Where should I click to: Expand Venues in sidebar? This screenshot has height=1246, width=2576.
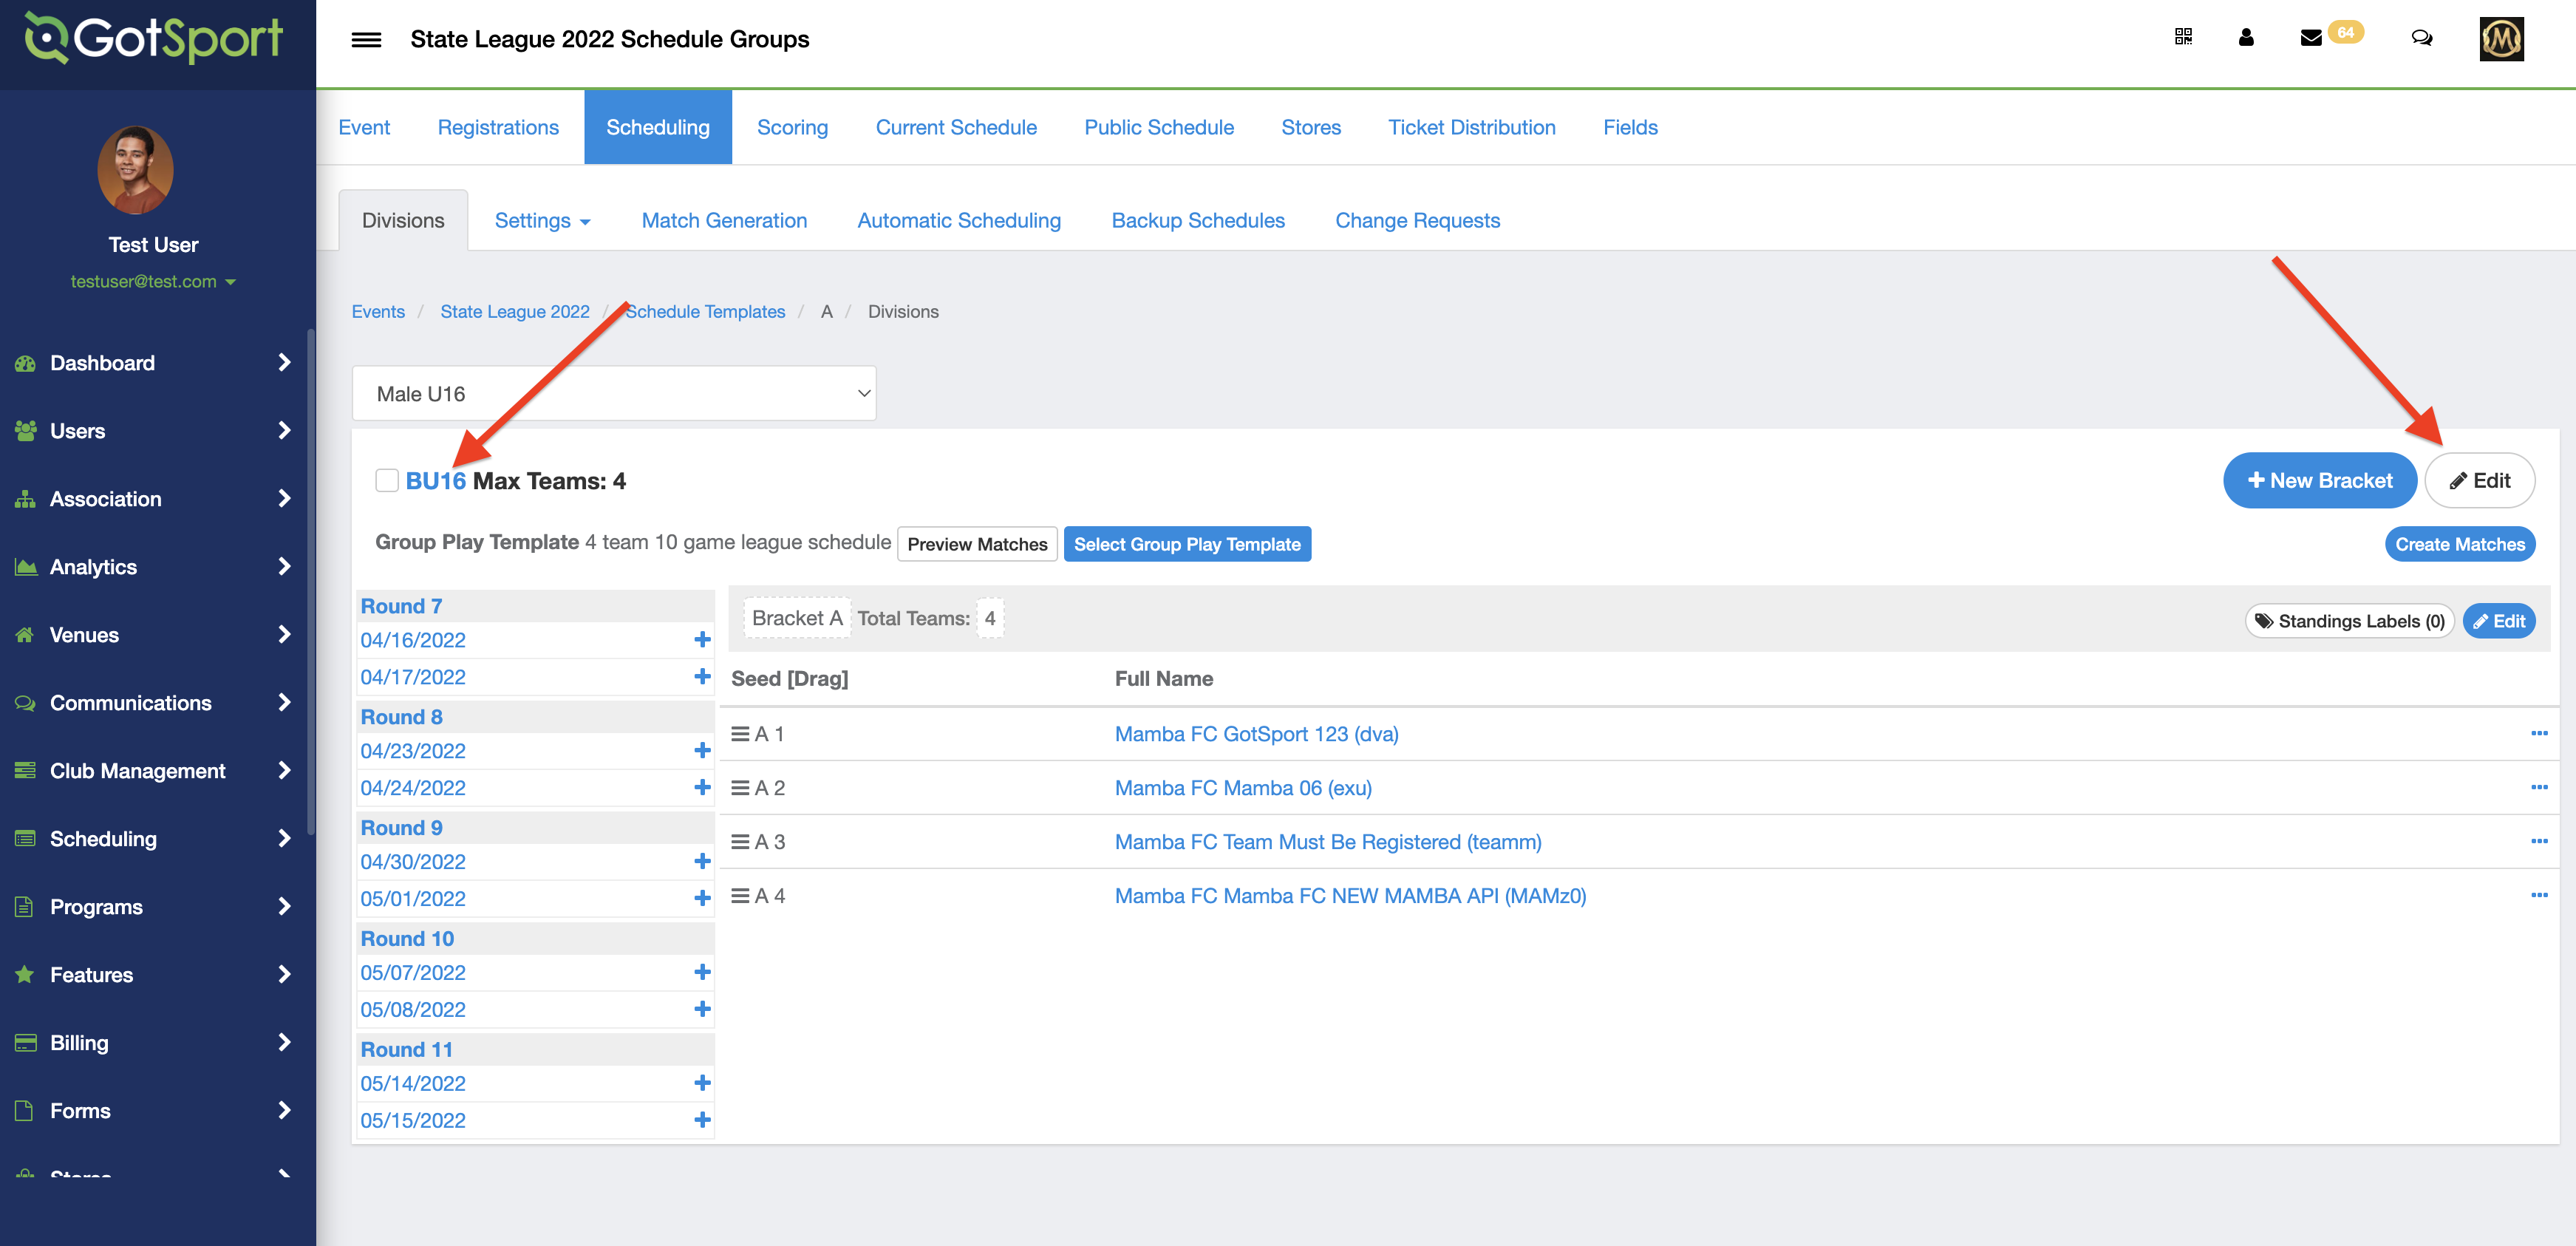pos(155,635)
